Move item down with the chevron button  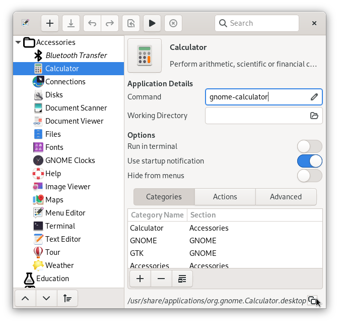point(46,298)
